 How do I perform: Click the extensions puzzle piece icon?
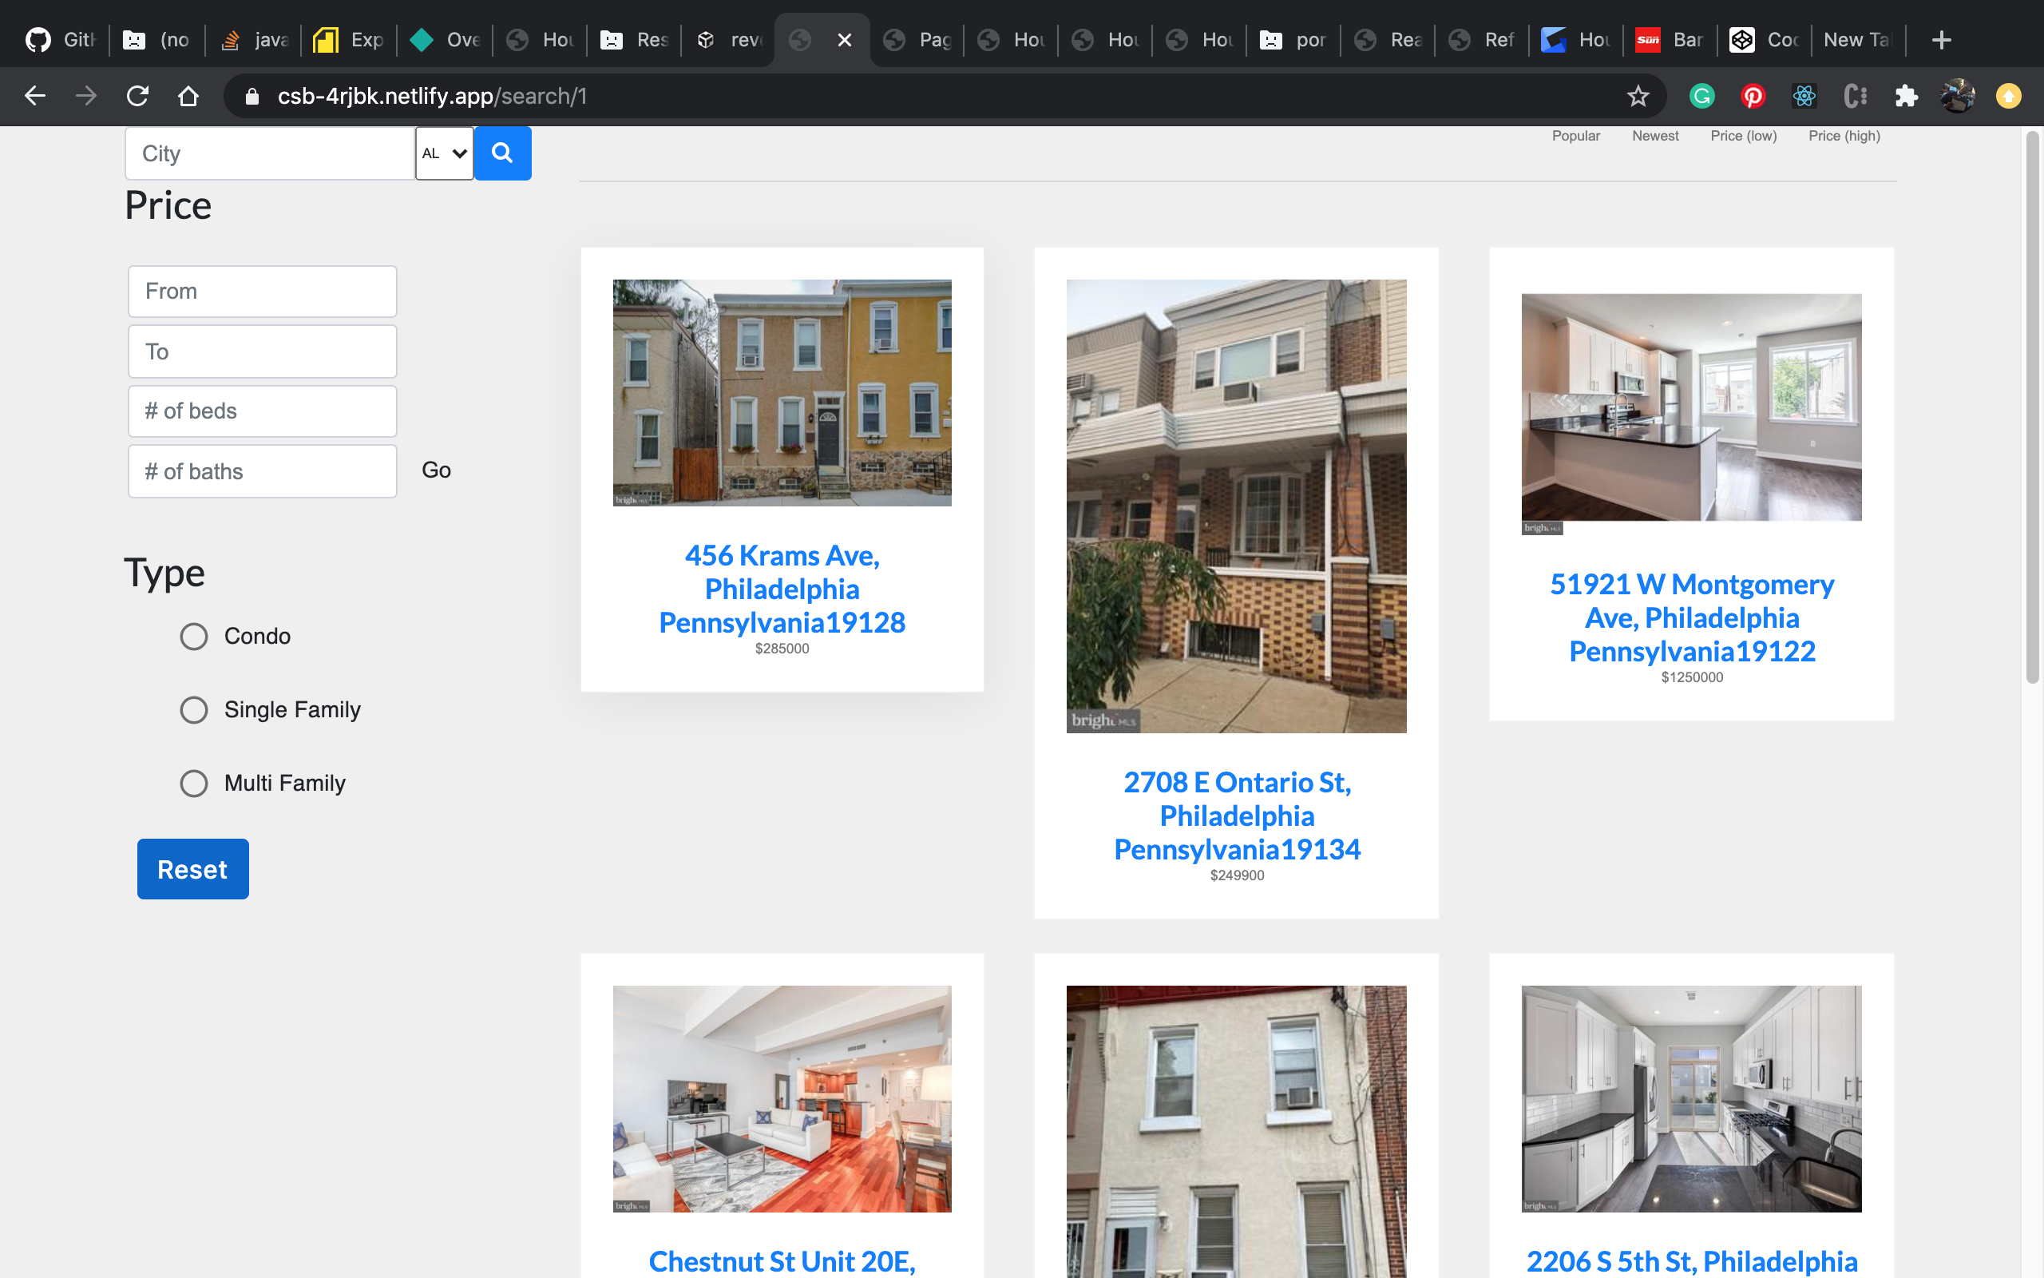click(1907, 96)
